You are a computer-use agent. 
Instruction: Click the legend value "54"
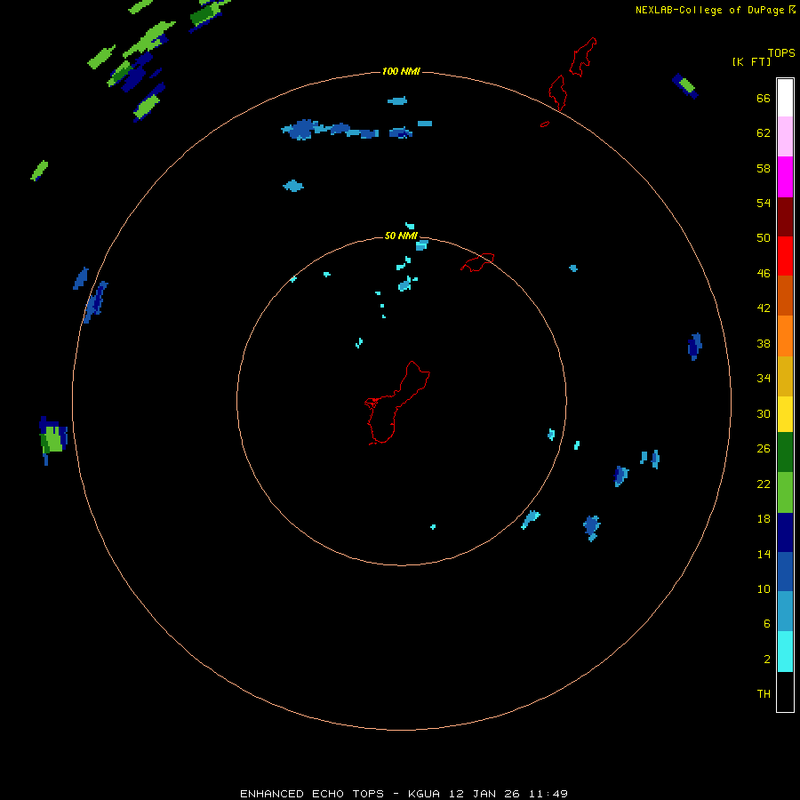(764, 203)
